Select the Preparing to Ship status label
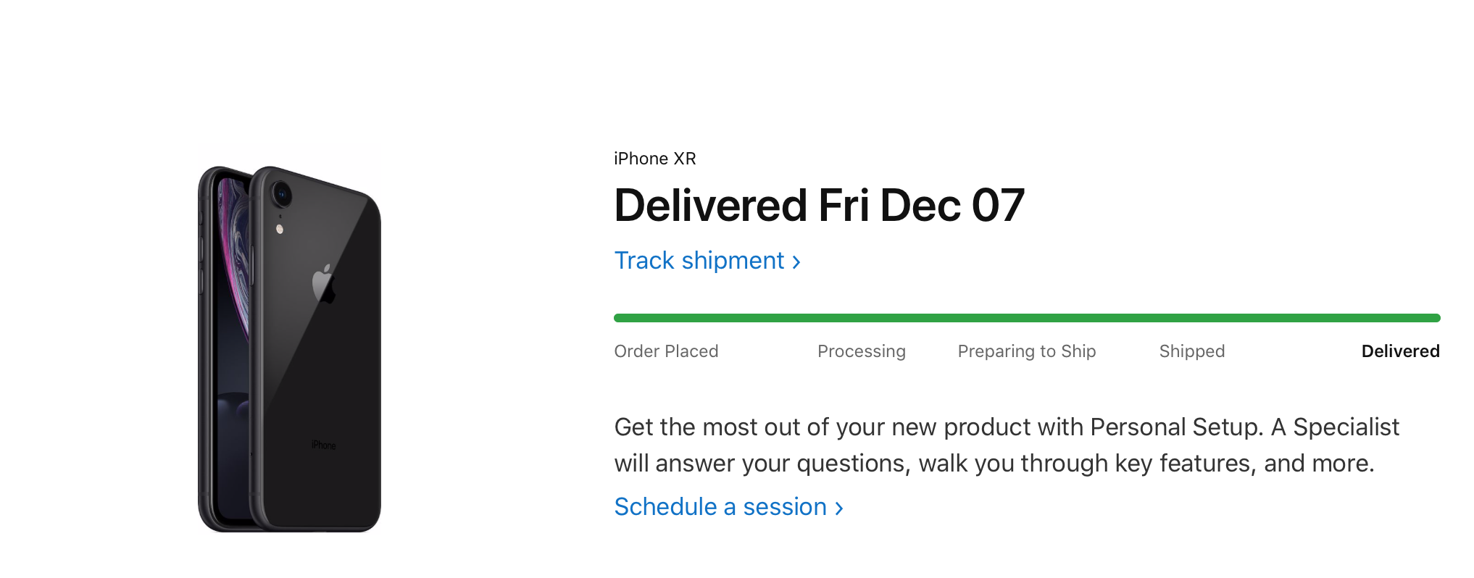 click(1027, 351)
